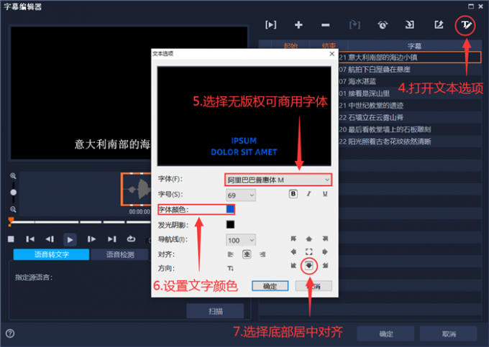Jump to next subtitle

[111, 239]
